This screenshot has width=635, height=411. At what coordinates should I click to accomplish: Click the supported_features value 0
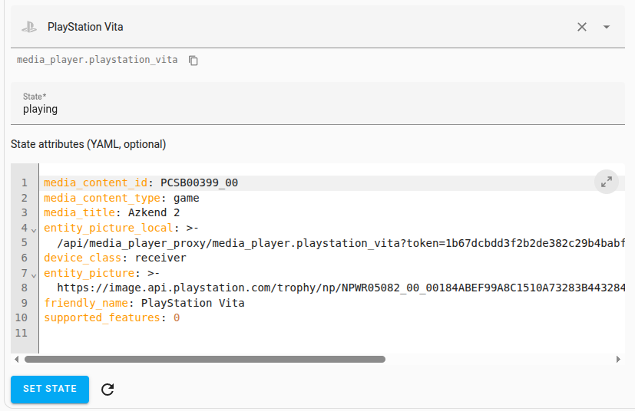(177, 317)
